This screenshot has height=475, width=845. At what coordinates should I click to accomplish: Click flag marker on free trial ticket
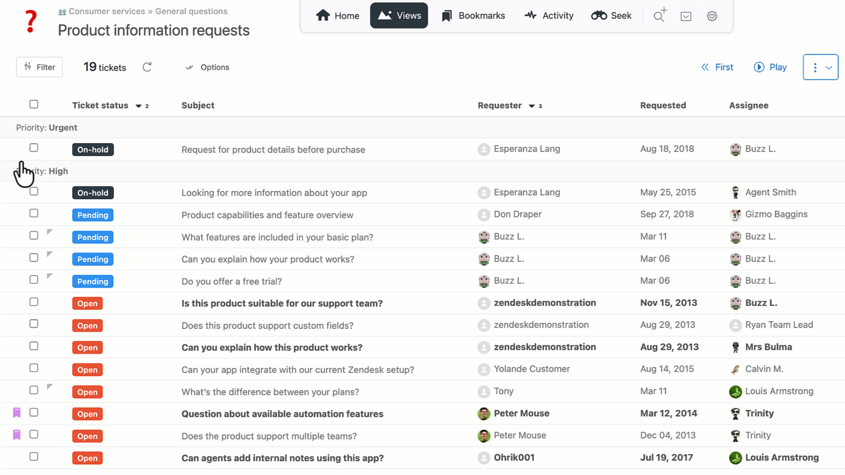(x=50, y=276)
